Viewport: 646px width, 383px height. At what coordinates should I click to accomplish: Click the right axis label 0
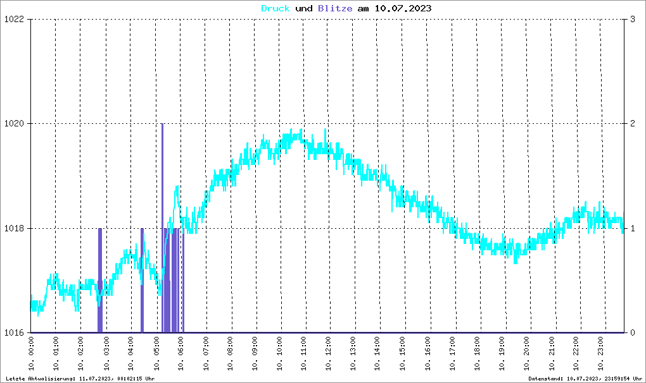click(x=633, y=333)
